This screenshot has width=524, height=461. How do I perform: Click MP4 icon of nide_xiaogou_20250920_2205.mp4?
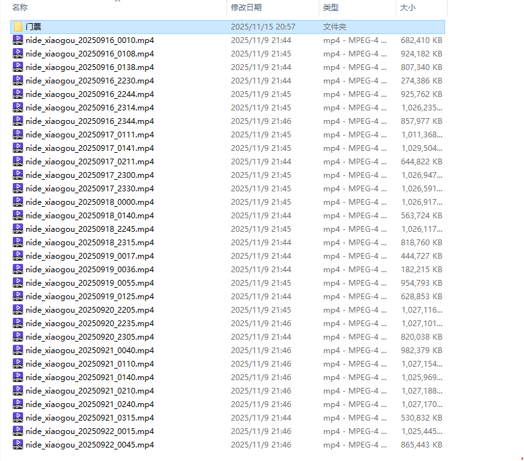[17, 310]
